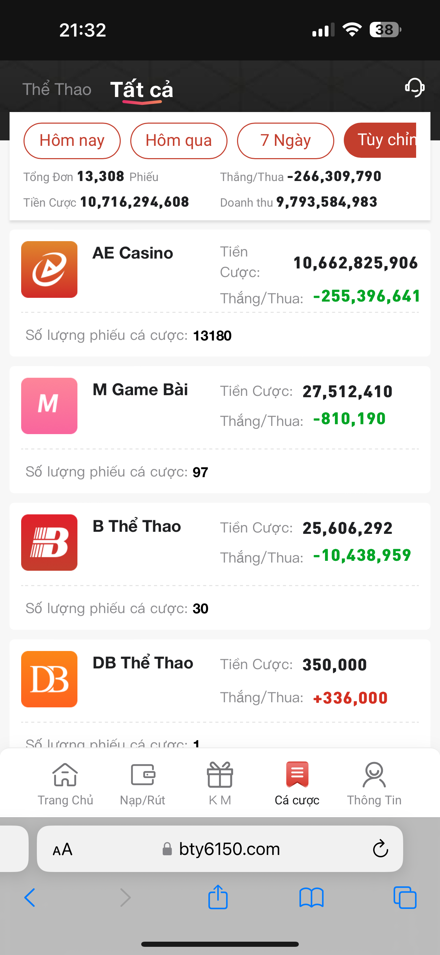Filter bets by 7 Ngày
Viewport: 440px width, 955px height.
point(285,141)
